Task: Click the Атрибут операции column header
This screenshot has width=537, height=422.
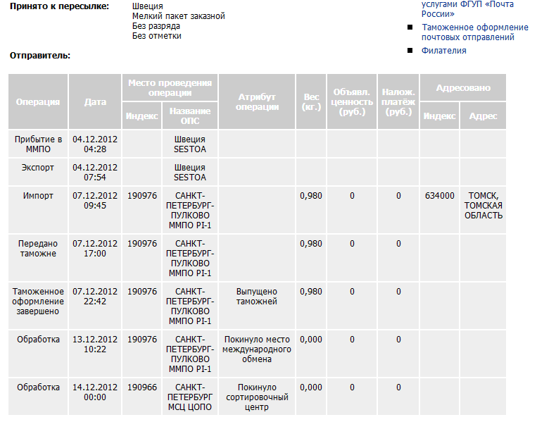Action: coord(258,101)
